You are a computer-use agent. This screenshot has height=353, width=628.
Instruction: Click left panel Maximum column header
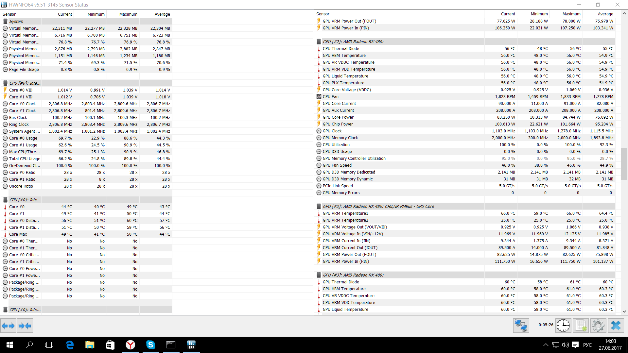pos(123,14)
